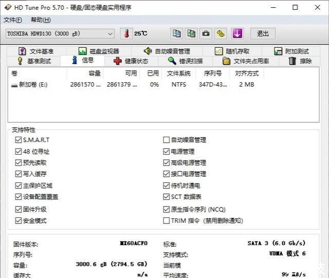Click the UDMA 模式 6 value

click(287, 253)
